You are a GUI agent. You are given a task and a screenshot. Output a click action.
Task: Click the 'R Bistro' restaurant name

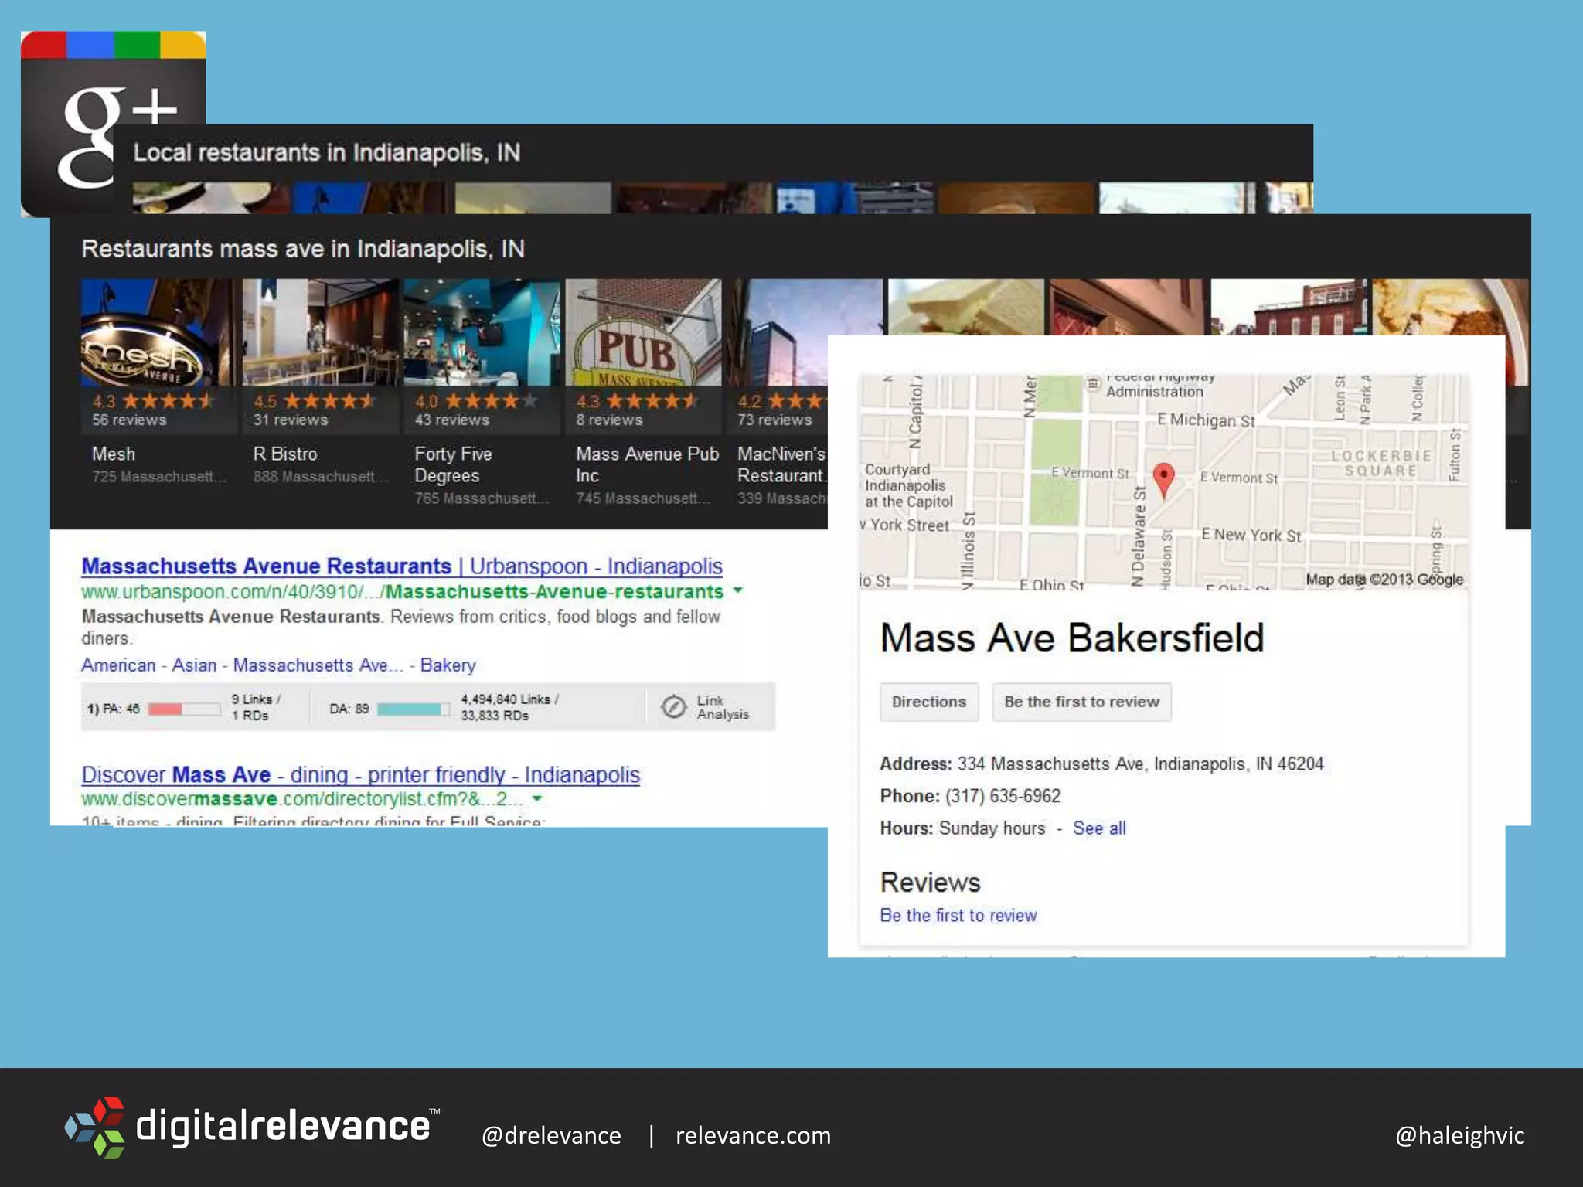[285, 454]
